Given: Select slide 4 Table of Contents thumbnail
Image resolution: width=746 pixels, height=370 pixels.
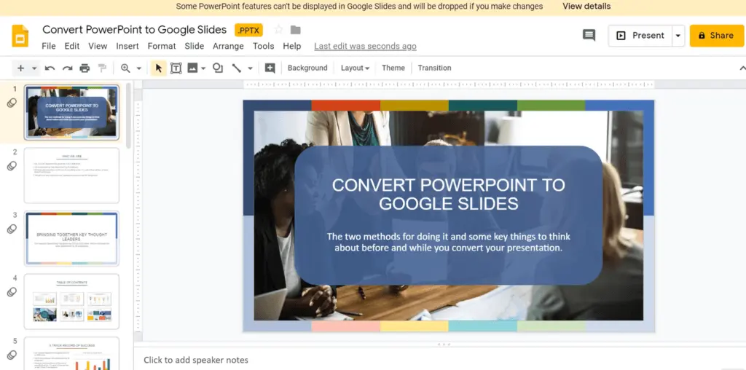Looking at the screenshot, I should coord(71,302).
